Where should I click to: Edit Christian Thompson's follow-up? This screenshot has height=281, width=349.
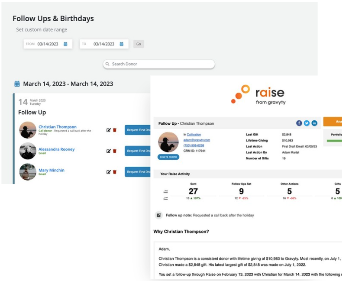[x=108, y=130]
